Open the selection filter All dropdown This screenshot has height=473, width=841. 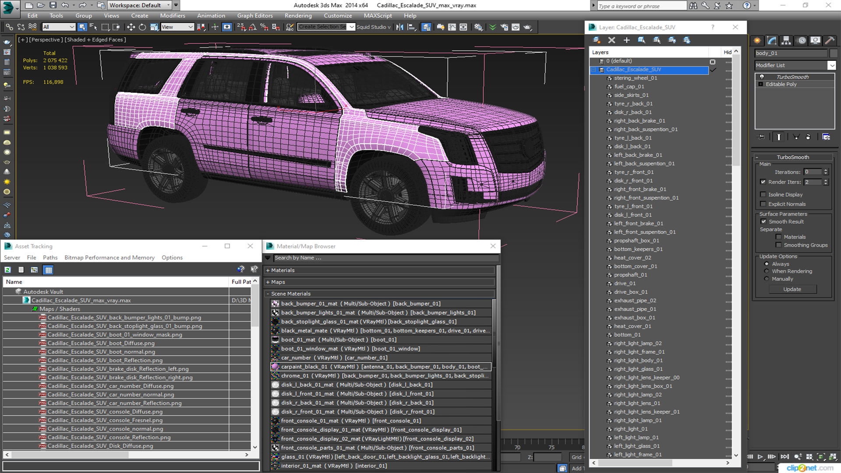59,27
